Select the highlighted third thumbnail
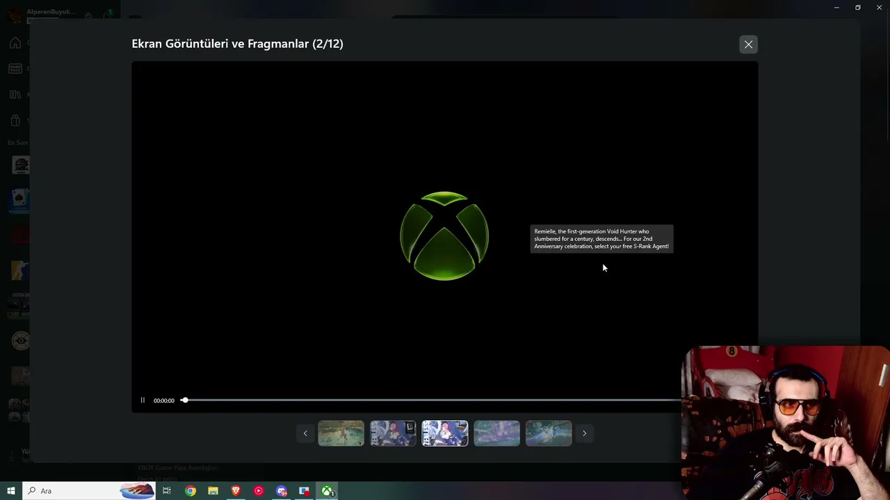890x500 pixels. click(x=445, y=433)
